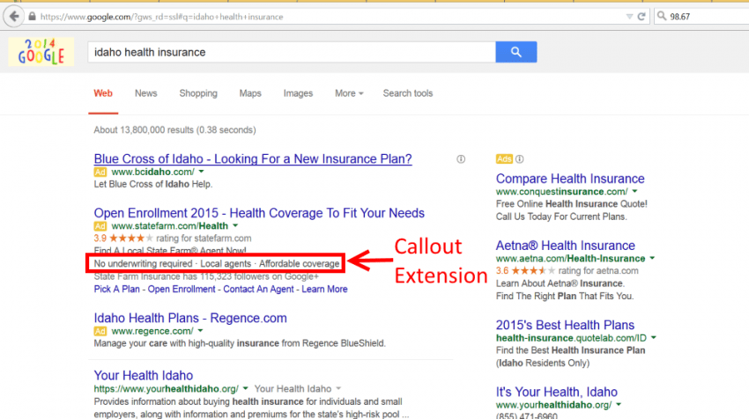Image resolution: width=749 pixels, height=419 pixels.
Task: Click the magnifier icon in browser search box
Action: click(662, 16)
